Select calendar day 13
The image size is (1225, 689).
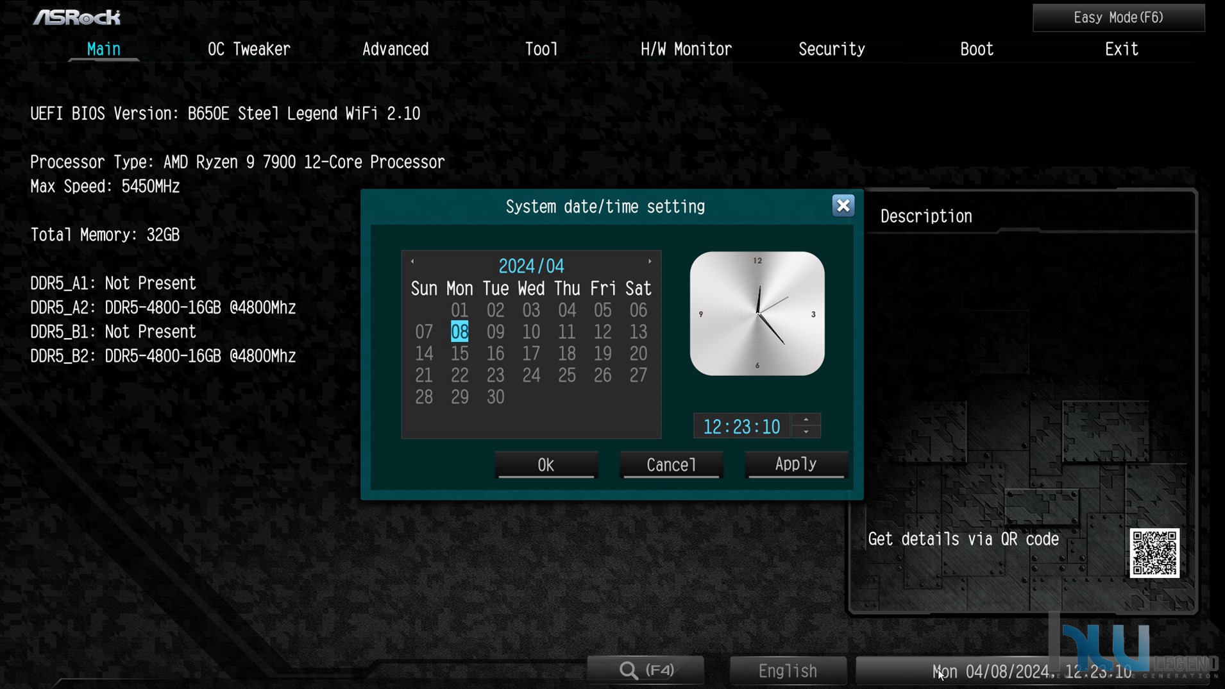638,332
